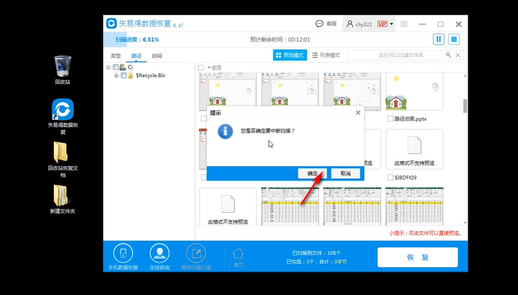The height and width of the screenshot is (295, 518).
Task: Click 保存扫描记录 save scan record
Action: [x=196, y=257]
